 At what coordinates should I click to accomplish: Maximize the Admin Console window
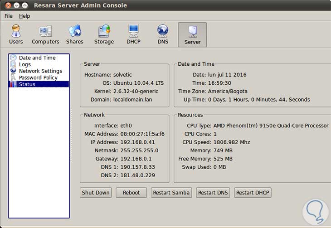[x=24, y=5]
